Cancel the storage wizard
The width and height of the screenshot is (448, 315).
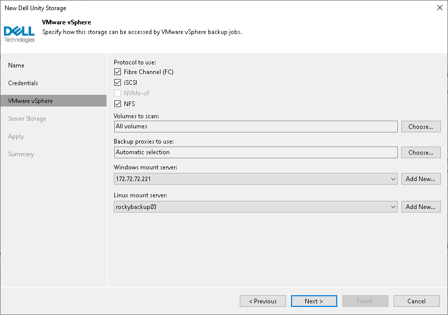click(x=417, y=301)
